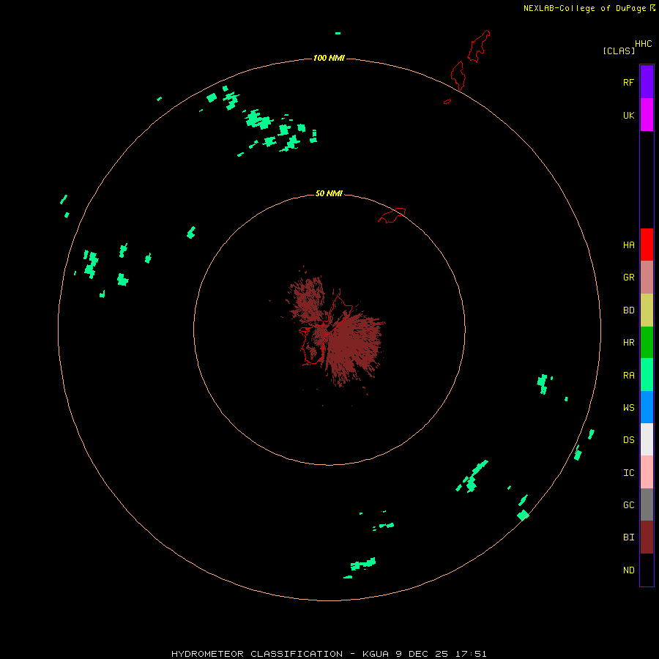Screen dimensions: 659x659
Task: Click the BD legend label
Action: click(x=628, y=310)
